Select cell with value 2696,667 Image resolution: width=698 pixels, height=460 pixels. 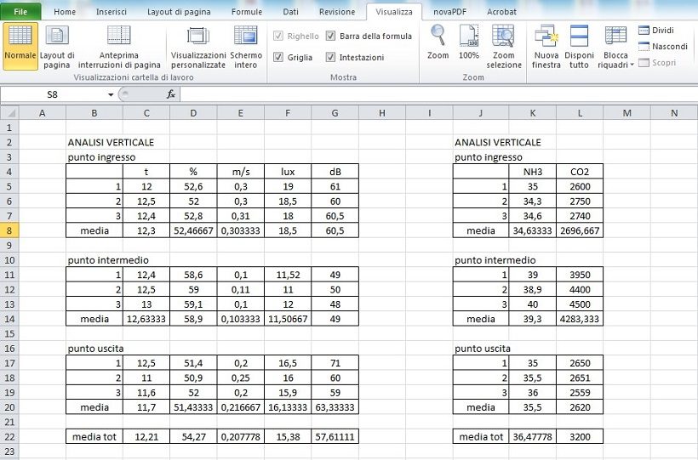pyautogui.click(x=580, y=230)
